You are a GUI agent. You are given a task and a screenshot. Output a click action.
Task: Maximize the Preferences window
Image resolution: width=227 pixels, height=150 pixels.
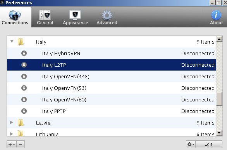click(x=219, y=3)
